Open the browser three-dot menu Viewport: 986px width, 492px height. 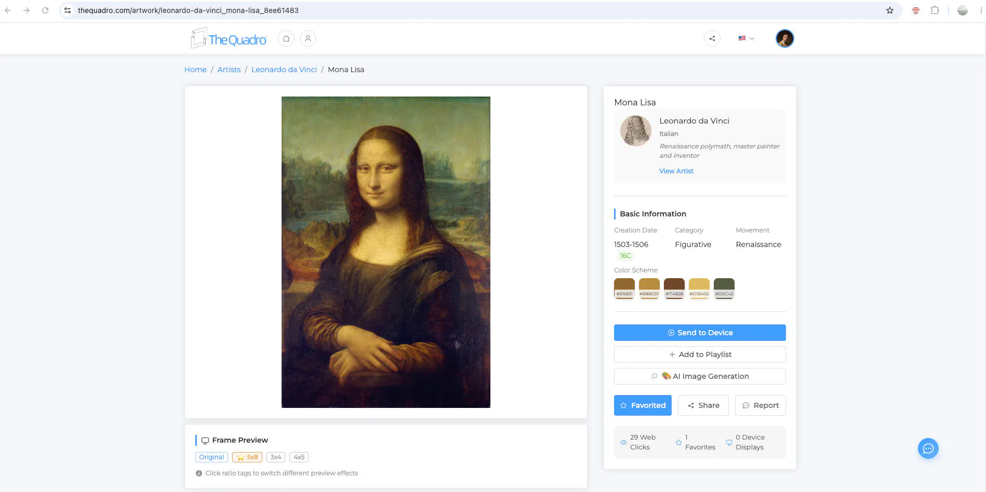[981, 10]
